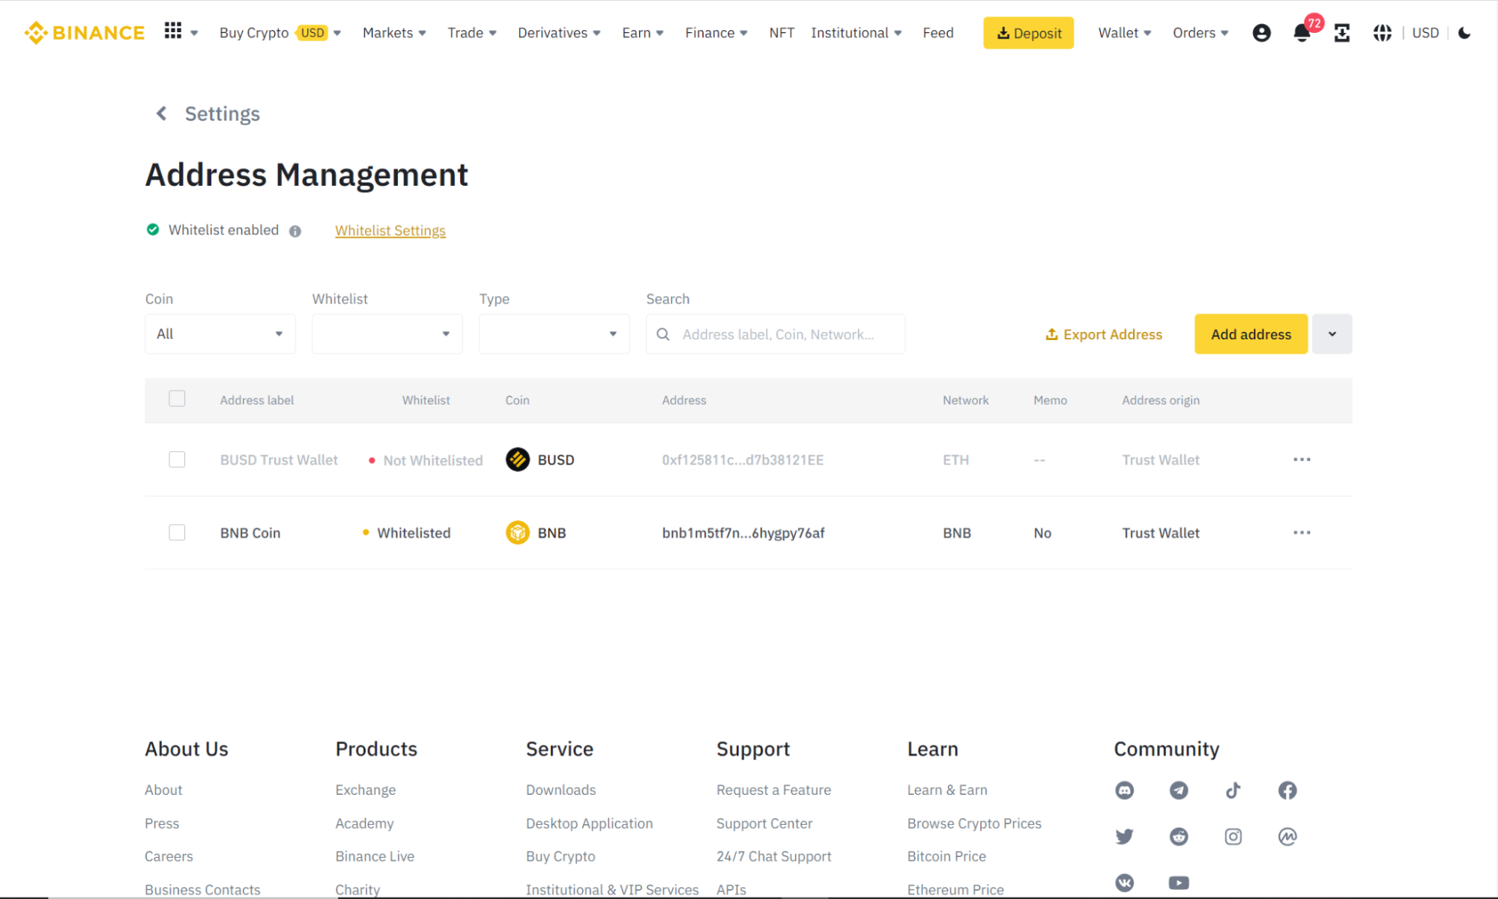
Task: Show the whitelist info tooltip icon
Action: click(x=295, y=231)
